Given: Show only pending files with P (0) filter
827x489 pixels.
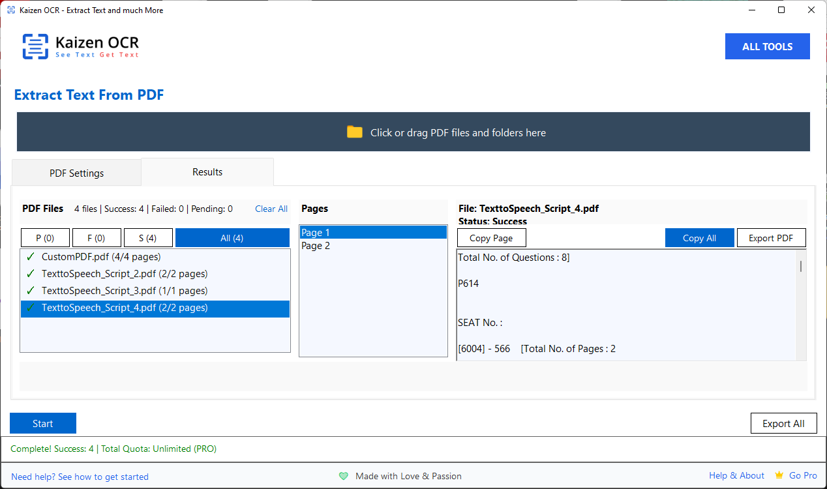Looking at the screenshot, I should click(x=45, y=238).
